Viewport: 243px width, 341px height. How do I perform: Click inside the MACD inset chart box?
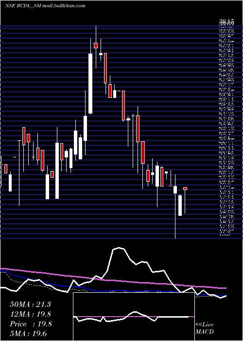click(x=134, y=317)
